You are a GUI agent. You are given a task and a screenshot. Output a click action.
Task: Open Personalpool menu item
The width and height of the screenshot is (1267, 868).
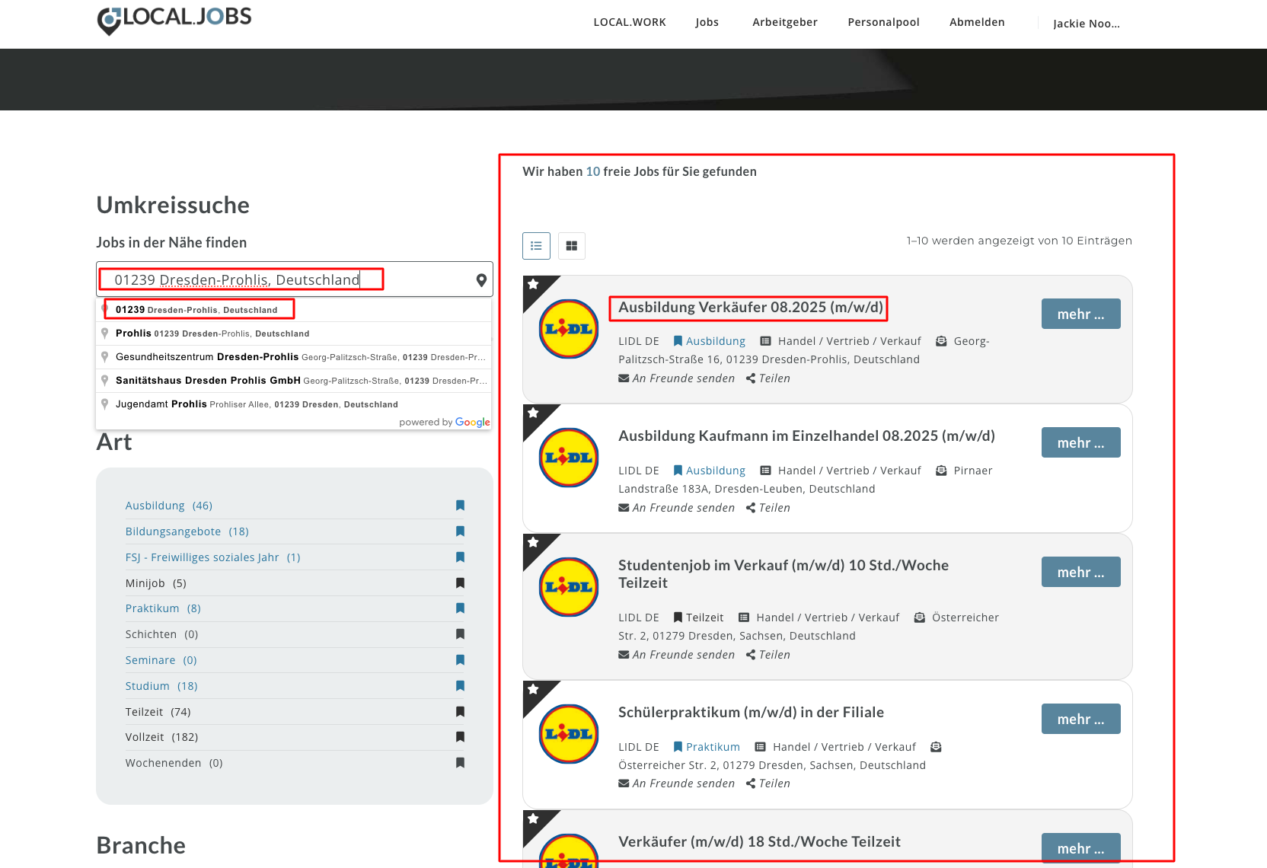point(883,22)
